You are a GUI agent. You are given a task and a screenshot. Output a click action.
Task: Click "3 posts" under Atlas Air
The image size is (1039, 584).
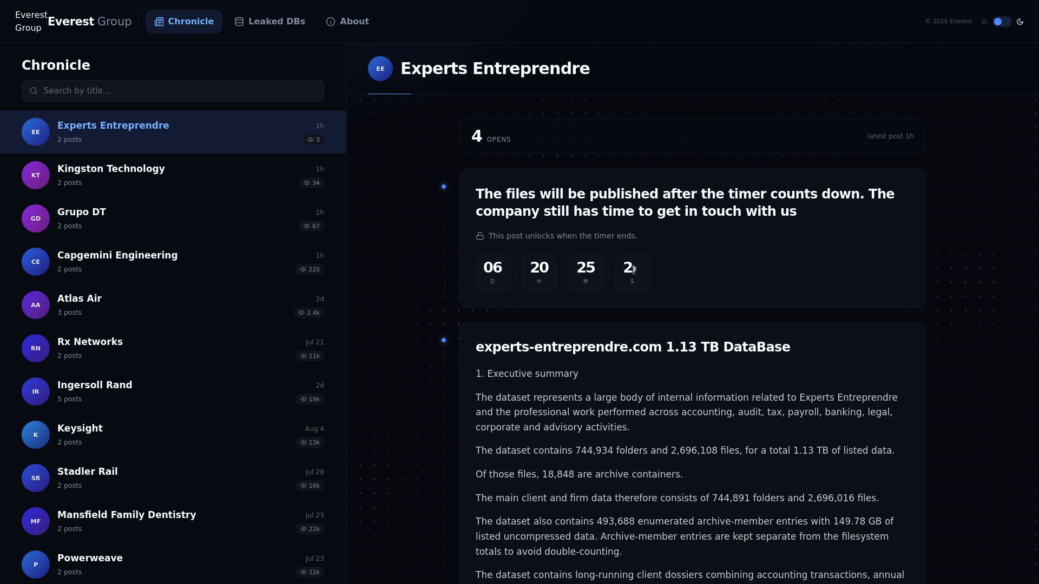[x=70, y=313]
